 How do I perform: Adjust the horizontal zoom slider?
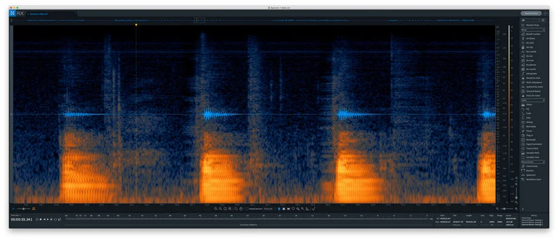506,209
